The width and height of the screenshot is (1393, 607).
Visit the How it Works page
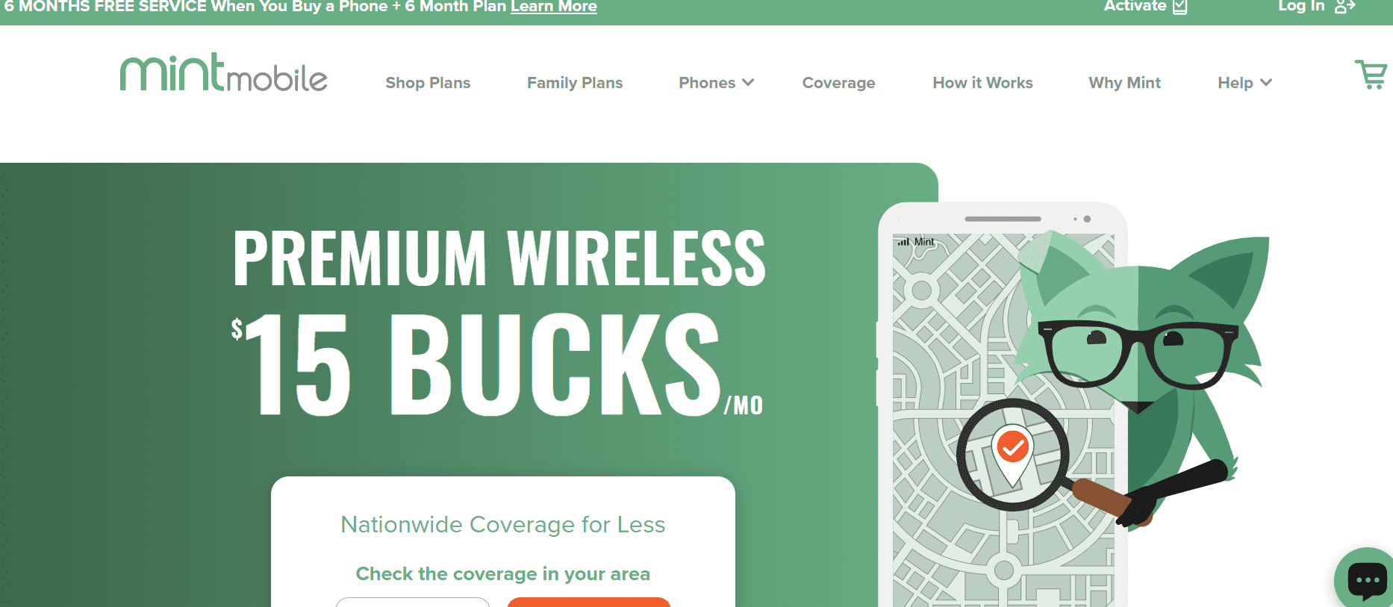(x=982, y=83)
